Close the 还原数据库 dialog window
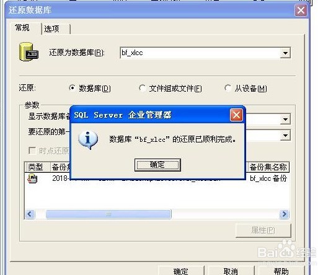 pyautogui.click(x=301, y=10)
